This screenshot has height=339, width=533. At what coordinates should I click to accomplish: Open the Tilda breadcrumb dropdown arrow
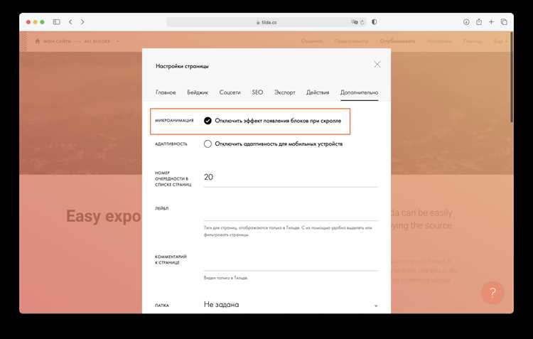pyautogui.click(x=117, y=41)
